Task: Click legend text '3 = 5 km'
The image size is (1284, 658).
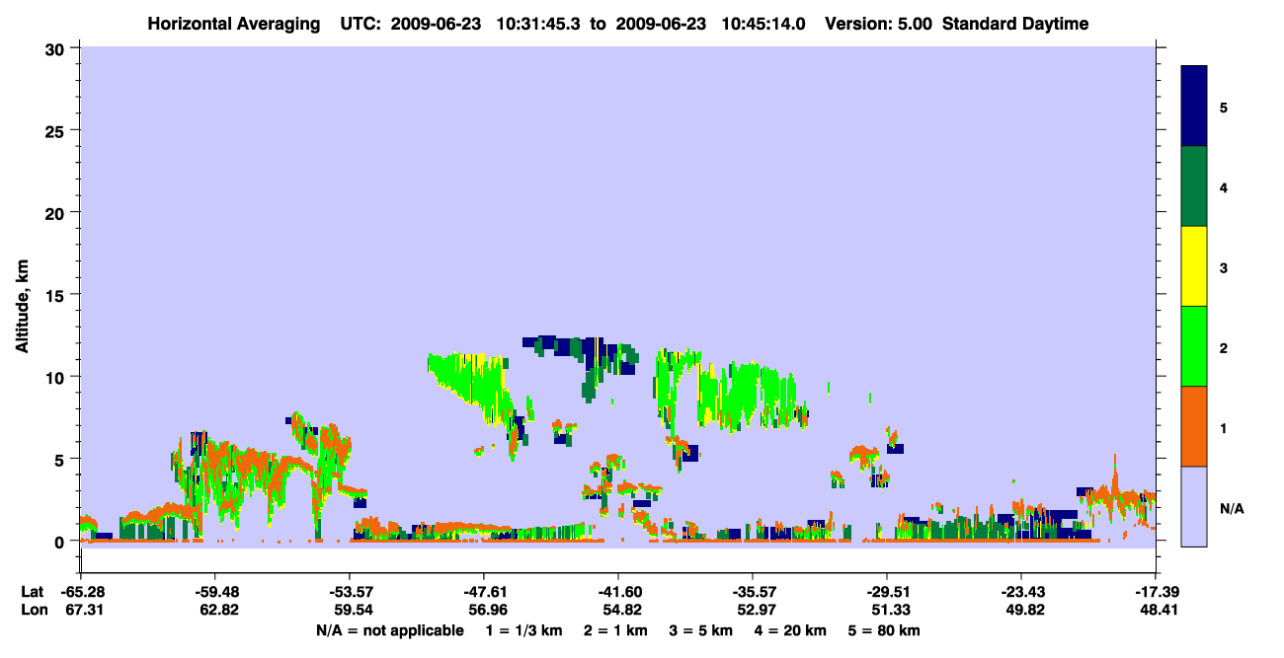Action: [702, 630]
